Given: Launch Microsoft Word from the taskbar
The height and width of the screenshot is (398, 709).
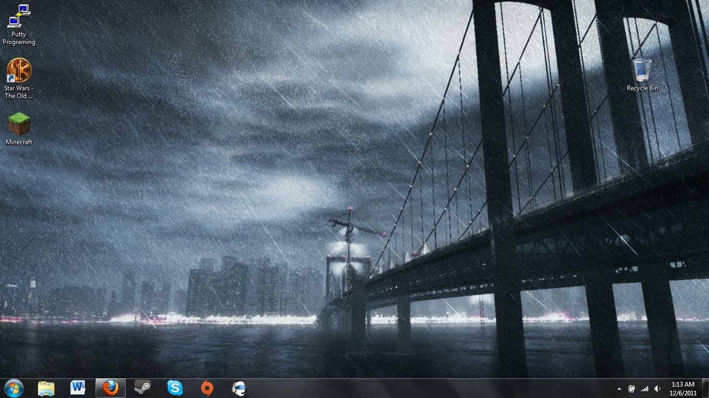Looking at the screenshot, I should [78, 388].
